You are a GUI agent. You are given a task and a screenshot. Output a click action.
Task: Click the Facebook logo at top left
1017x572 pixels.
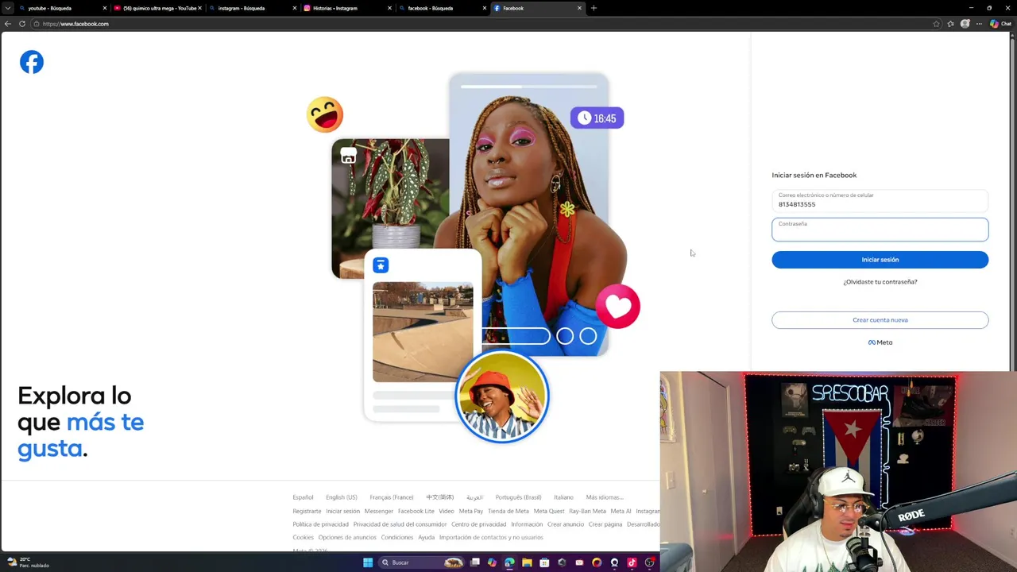[32, 62]
